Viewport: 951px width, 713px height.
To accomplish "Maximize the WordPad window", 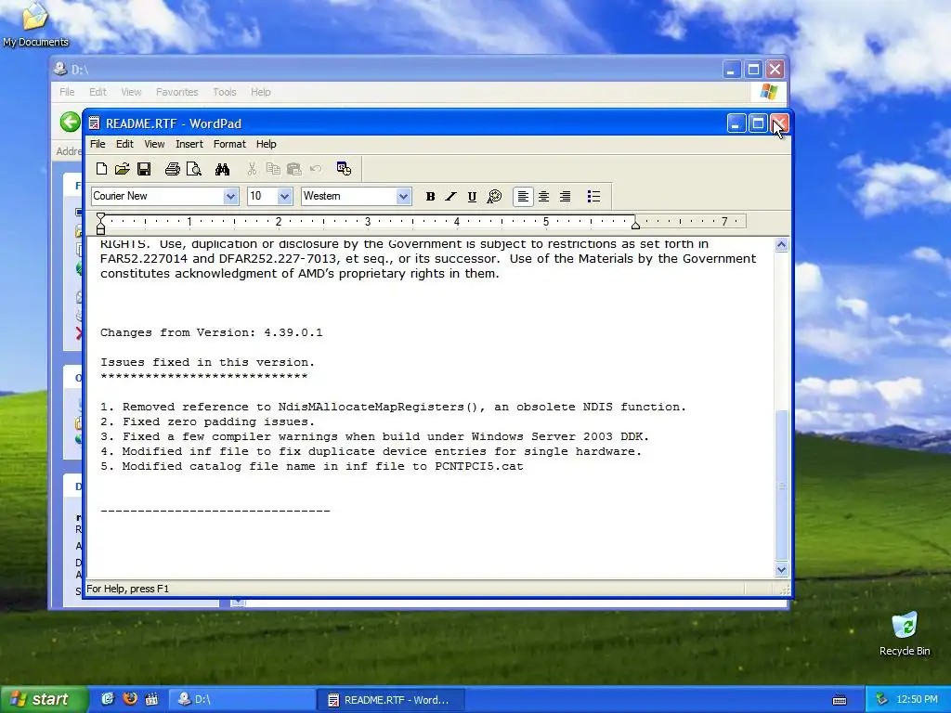I will point(758,123).
